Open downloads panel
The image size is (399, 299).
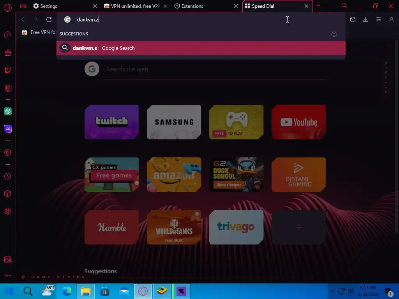(365, 19)
